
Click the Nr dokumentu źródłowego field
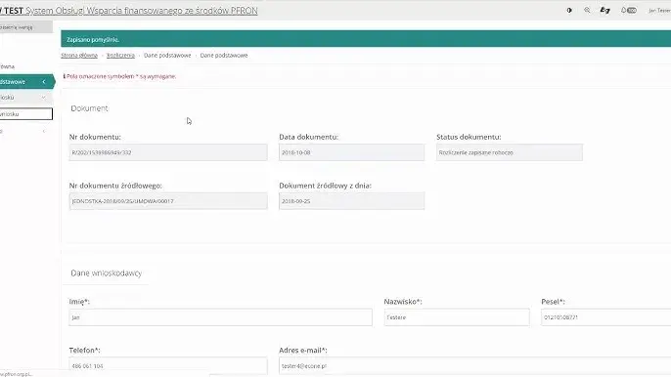[x=168, y=201]
